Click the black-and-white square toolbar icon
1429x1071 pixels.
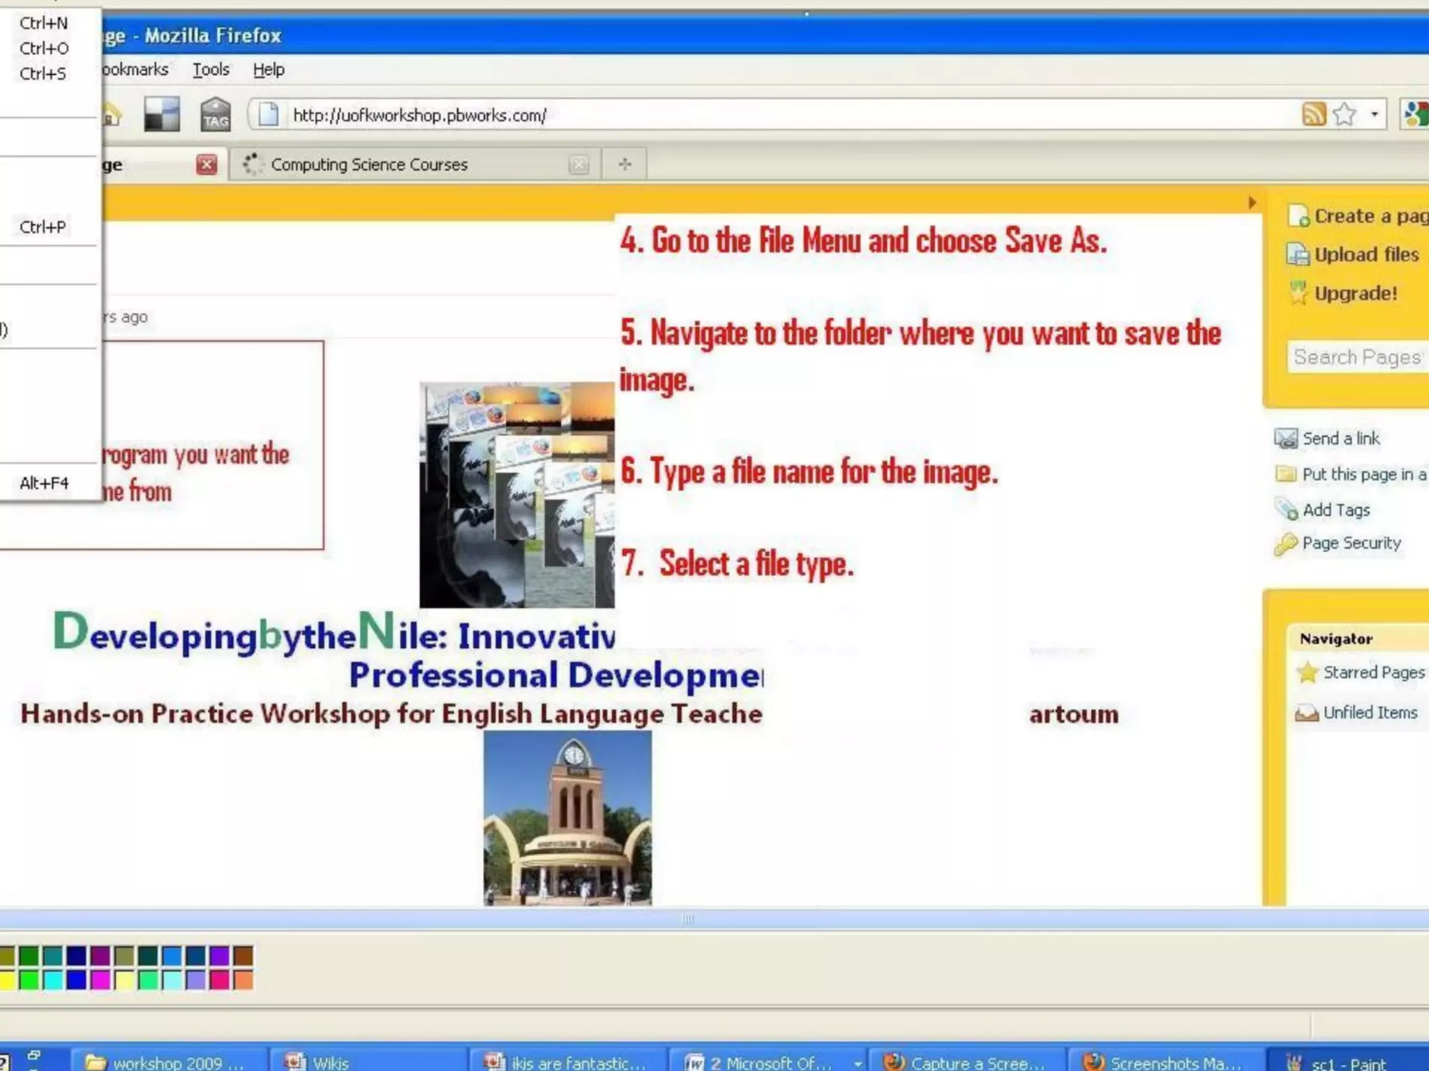coord(162,114)
